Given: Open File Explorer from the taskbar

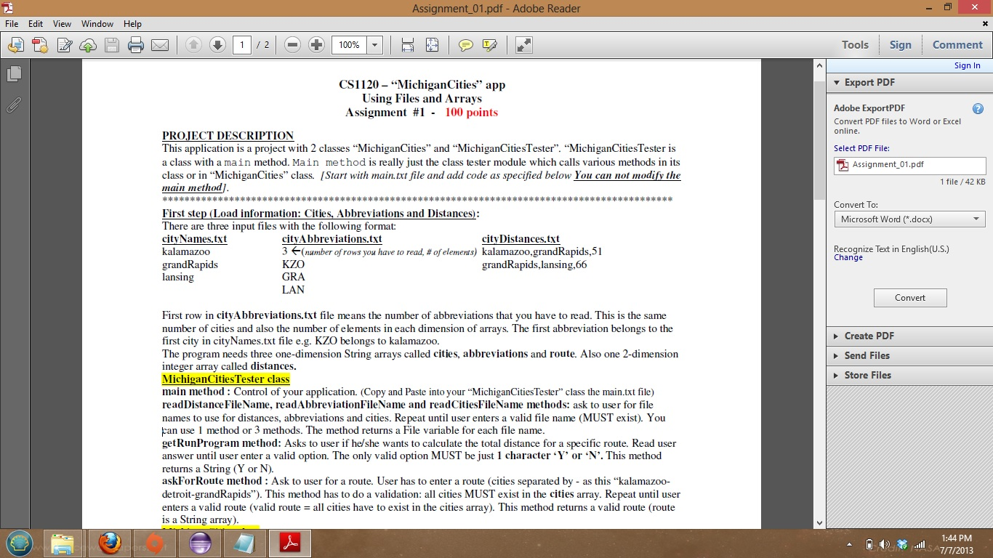Looking at the screenshot, I should (x=64, y=543).
